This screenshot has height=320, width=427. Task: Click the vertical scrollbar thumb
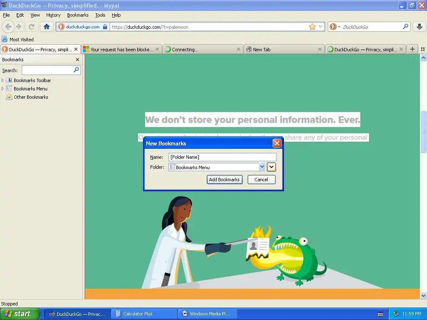423,132
